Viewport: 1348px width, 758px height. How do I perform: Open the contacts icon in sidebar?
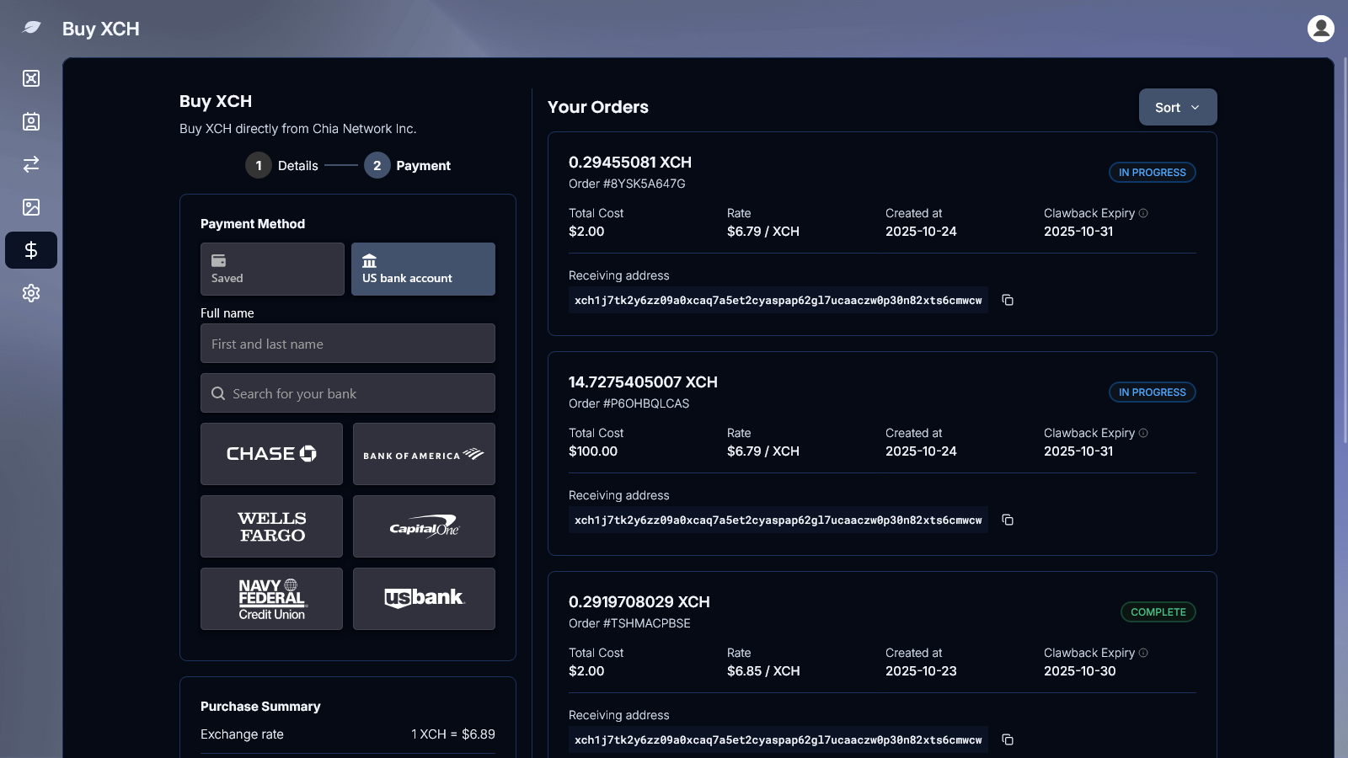[x=31, y=121]
